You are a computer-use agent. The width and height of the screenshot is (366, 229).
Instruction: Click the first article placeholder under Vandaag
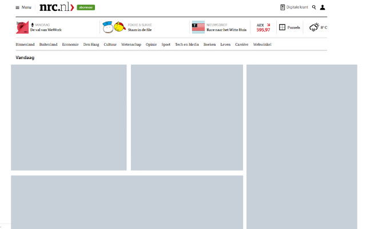(x=69, y=117)
